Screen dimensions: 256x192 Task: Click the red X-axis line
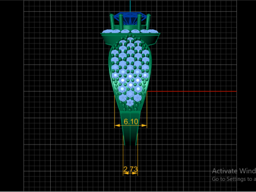pos(191,91)
